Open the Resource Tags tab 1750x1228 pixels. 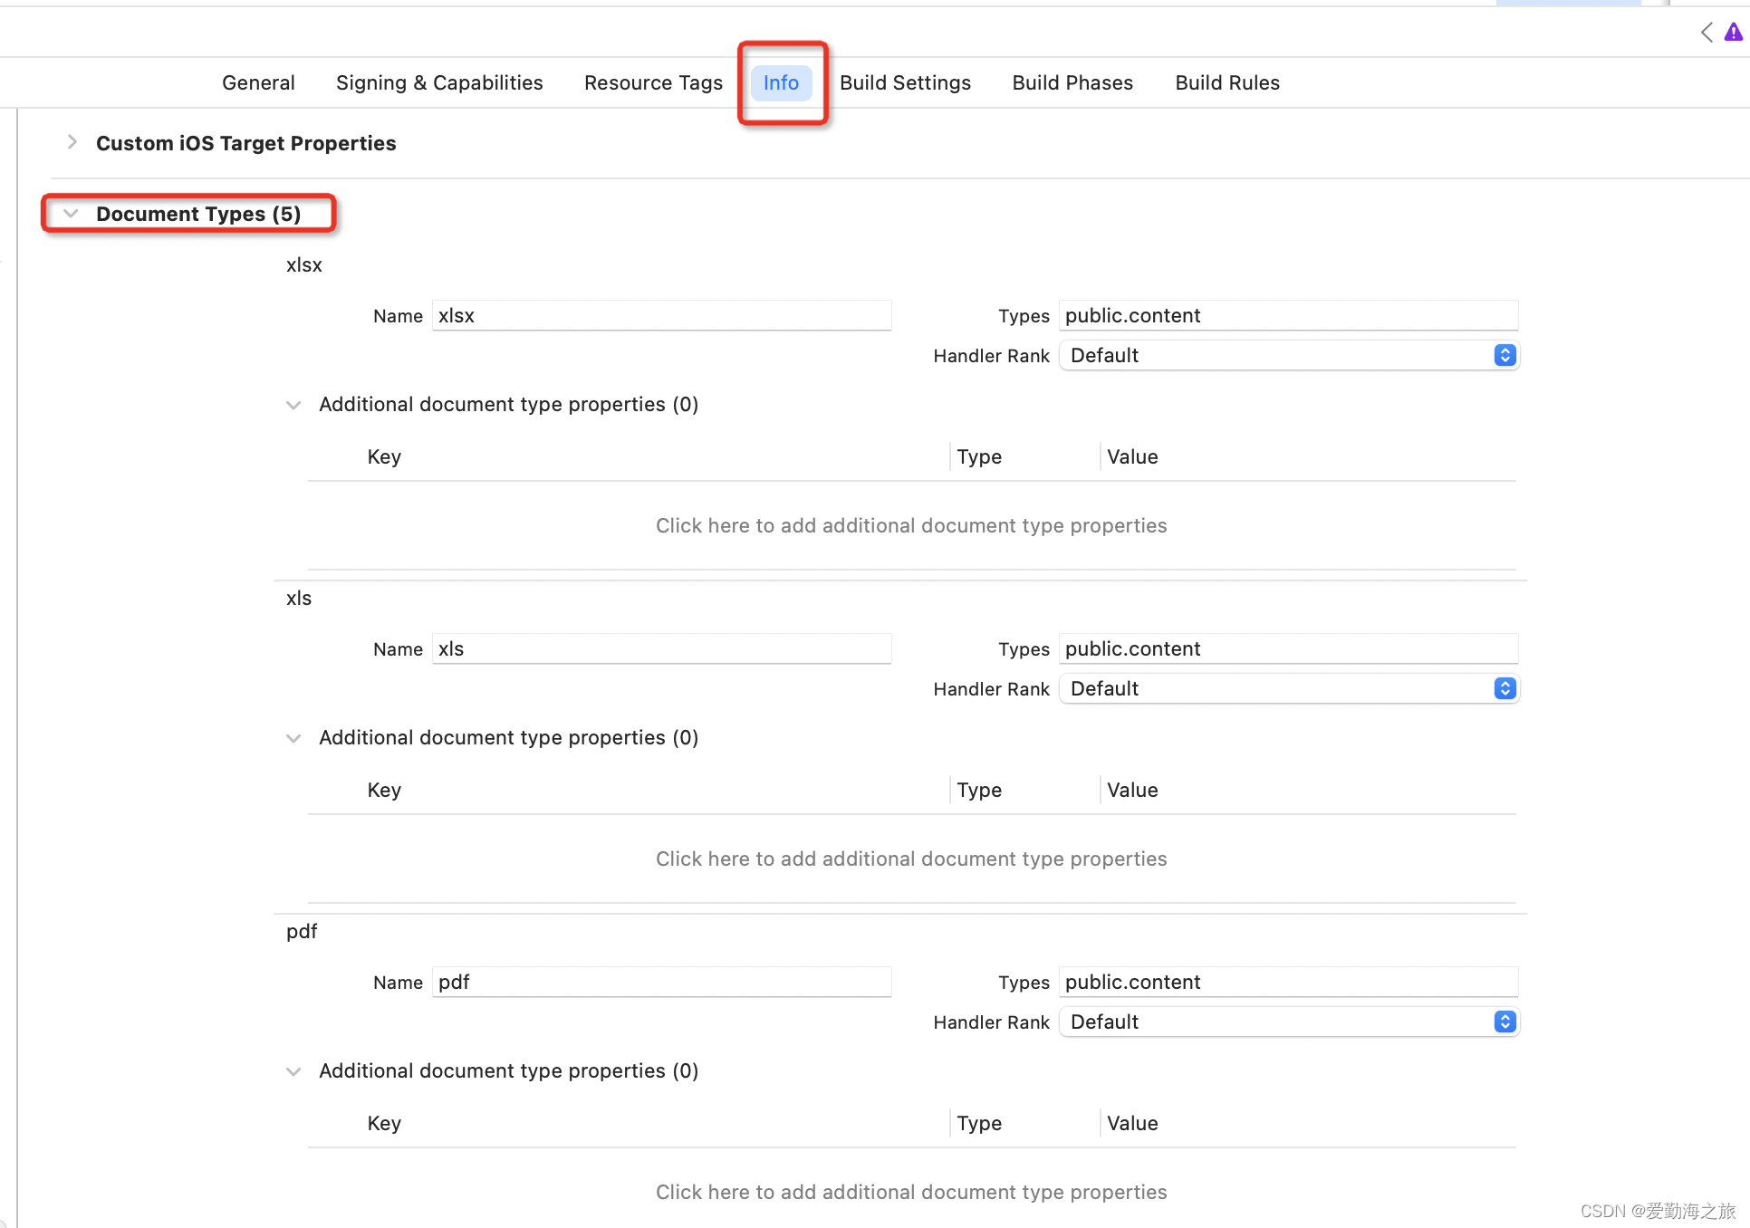coord(653,82)
